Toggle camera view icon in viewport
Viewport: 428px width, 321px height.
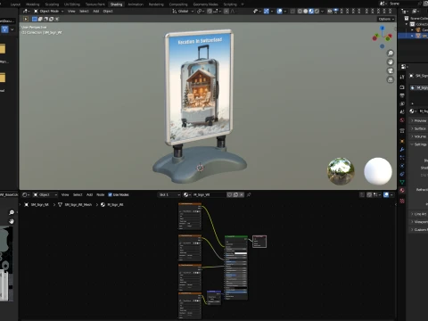[x=391, y=70]
